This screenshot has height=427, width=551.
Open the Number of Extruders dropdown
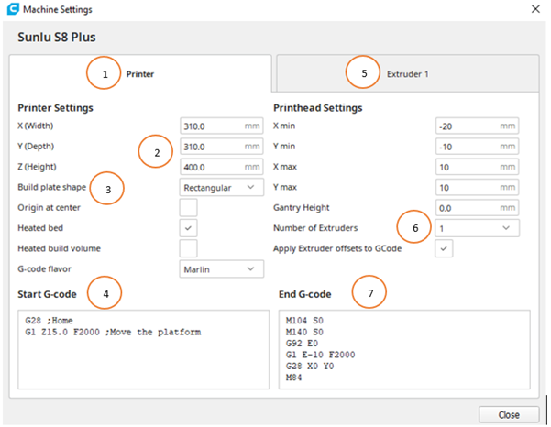[477, 228]
